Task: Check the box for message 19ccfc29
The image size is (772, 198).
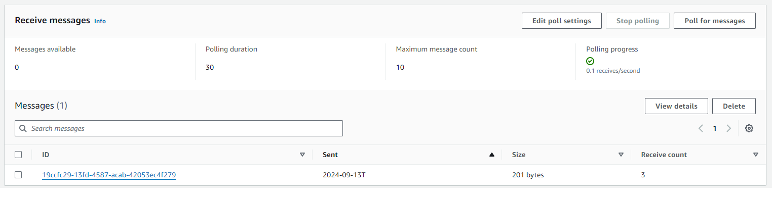Action: click(x=18, y=175)
